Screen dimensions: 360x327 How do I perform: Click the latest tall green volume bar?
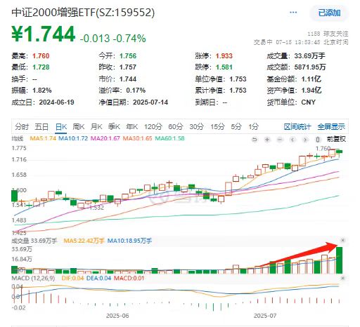[339, 260]
